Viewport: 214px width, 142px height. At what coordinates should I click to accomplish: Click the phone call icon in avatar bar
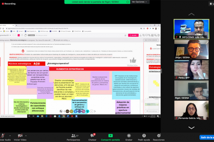[x=61, y=111]
